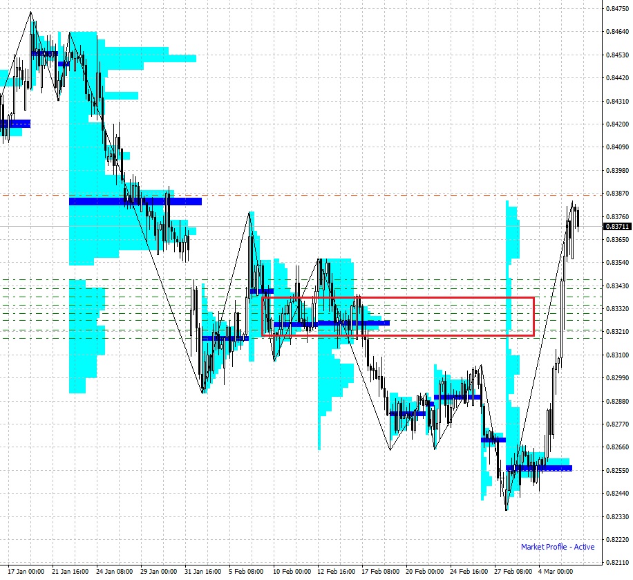Click the 0.82990 price axis label

pos(617,378)
